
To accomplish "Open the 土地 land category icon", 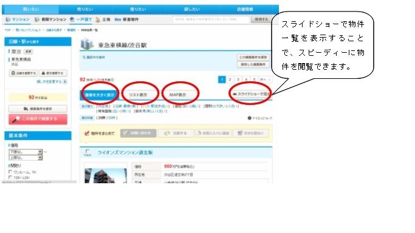I will click(x=98, y=19).
